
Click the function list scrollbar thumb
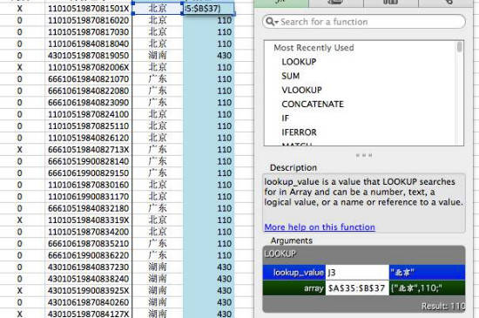(459, 47)
